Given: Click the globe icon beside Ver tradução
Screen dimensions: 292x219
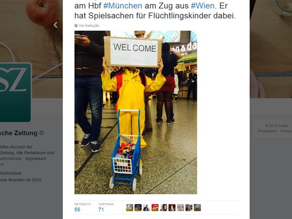Looking at the screenshot, I should point(76,26).
